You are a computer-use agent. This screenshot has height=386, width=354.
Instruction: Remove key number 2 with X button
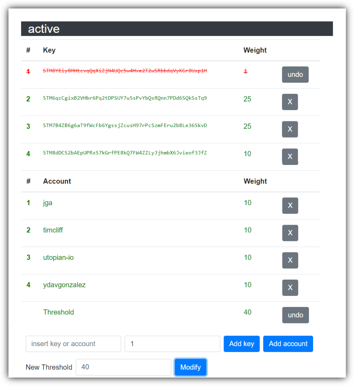click(290, 102)
